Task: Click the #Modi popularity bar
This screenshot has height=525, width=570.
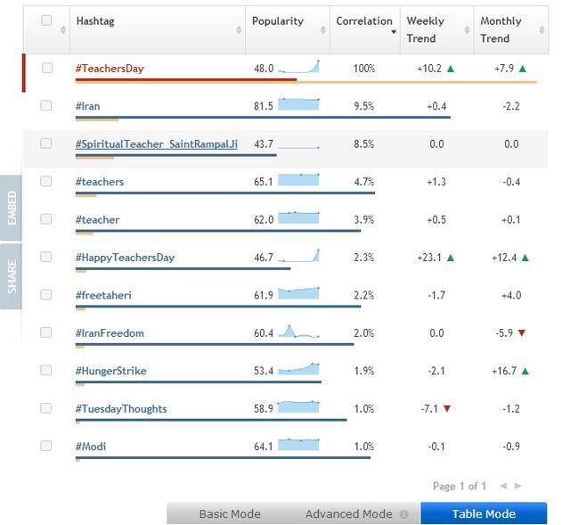Action: [223, 458]
